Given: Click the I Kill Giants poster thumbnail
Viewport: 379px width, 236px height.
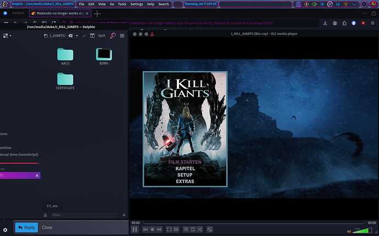Looking at the screenshot, I should 185,129.
